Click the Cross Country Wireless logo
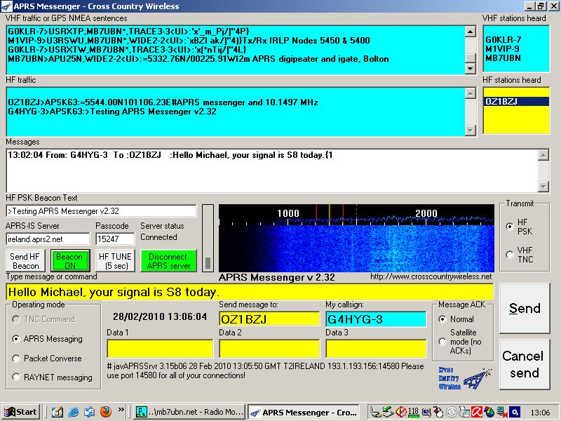The width and height of the screenshot is (561, 421). point(465,378)
